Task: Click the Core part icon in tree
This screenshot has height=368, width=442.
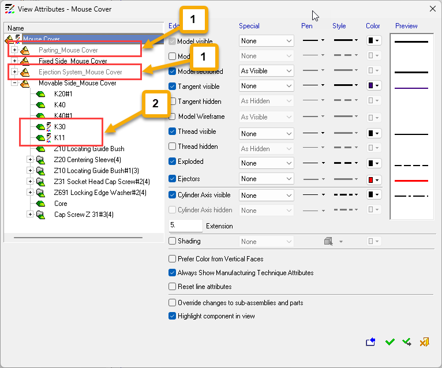Action: (40, 204)
